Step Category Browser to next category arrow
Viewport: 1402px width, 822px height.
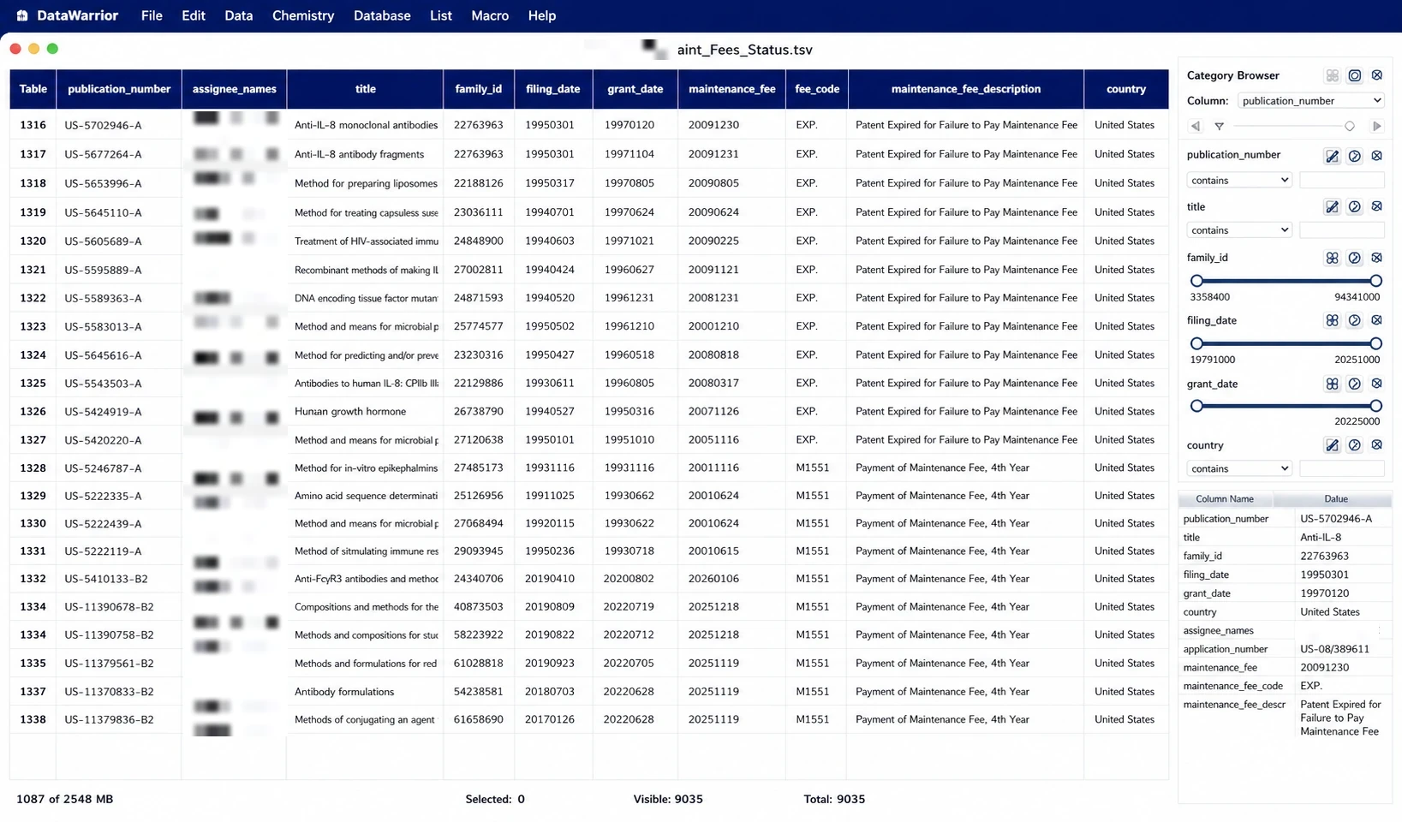click(1376, 126)
